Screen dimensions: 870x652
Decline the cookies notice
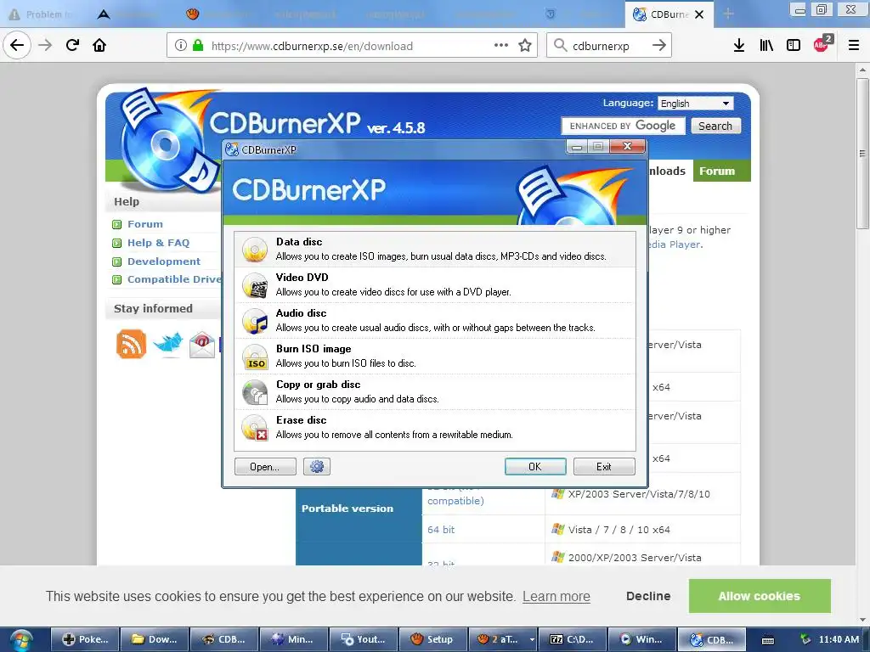tap(648, 596)
